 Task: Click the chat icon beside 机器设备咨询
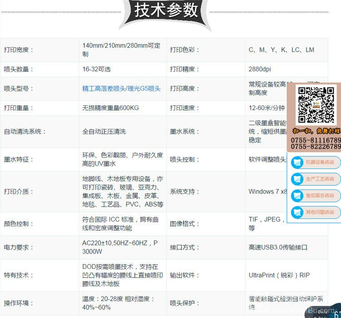(x=298, y=162)
